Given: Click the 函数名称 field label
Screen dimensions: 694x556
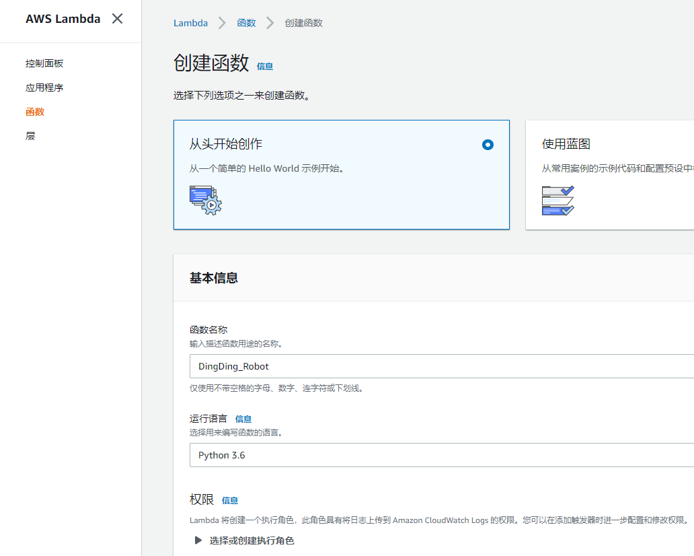Looking at the screenshot, I should [x=208, y=330].
